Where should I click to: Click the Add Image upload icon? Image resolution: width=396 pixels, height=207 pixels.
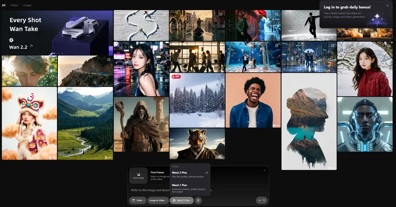tap(138, 174)
